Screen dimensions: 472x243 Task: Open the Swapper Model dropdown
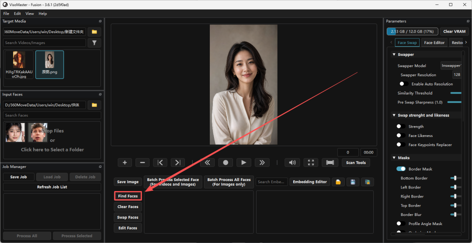[451, 65]
